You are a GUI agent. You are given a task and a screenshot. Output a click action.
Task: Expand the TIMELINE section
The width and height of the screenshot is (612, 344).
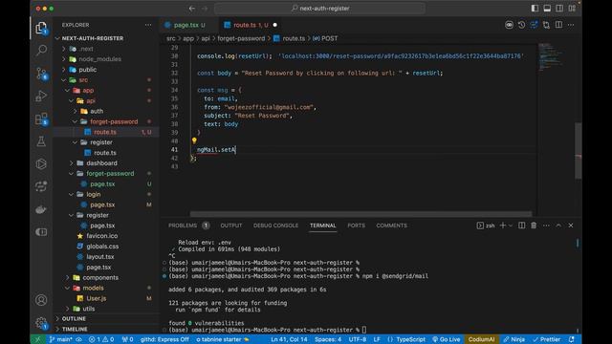pos(75,329)
